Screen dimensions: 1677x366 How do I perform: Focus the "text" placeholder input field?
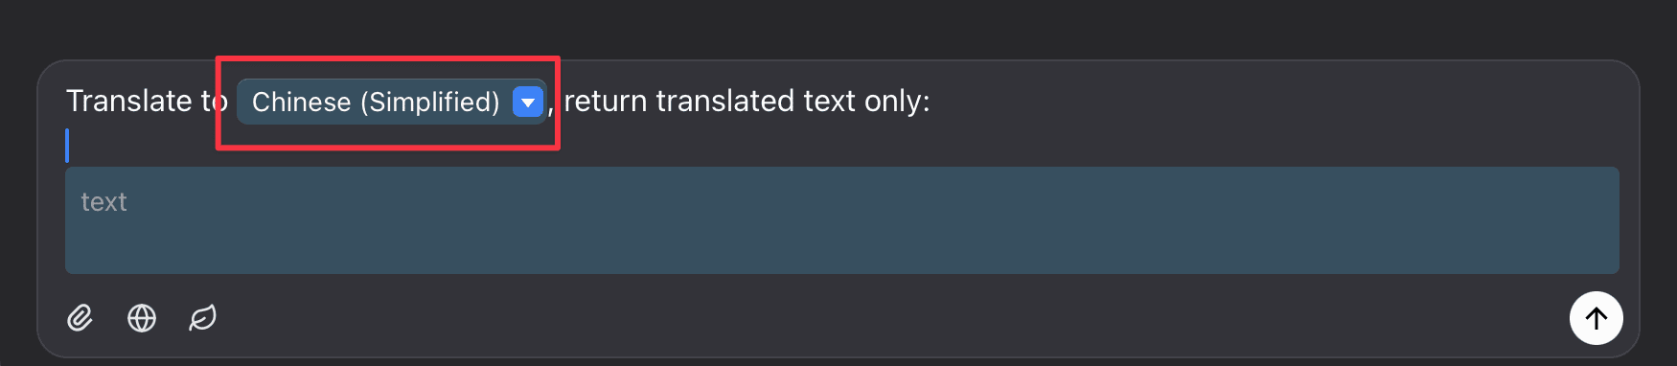click(841, 220)
